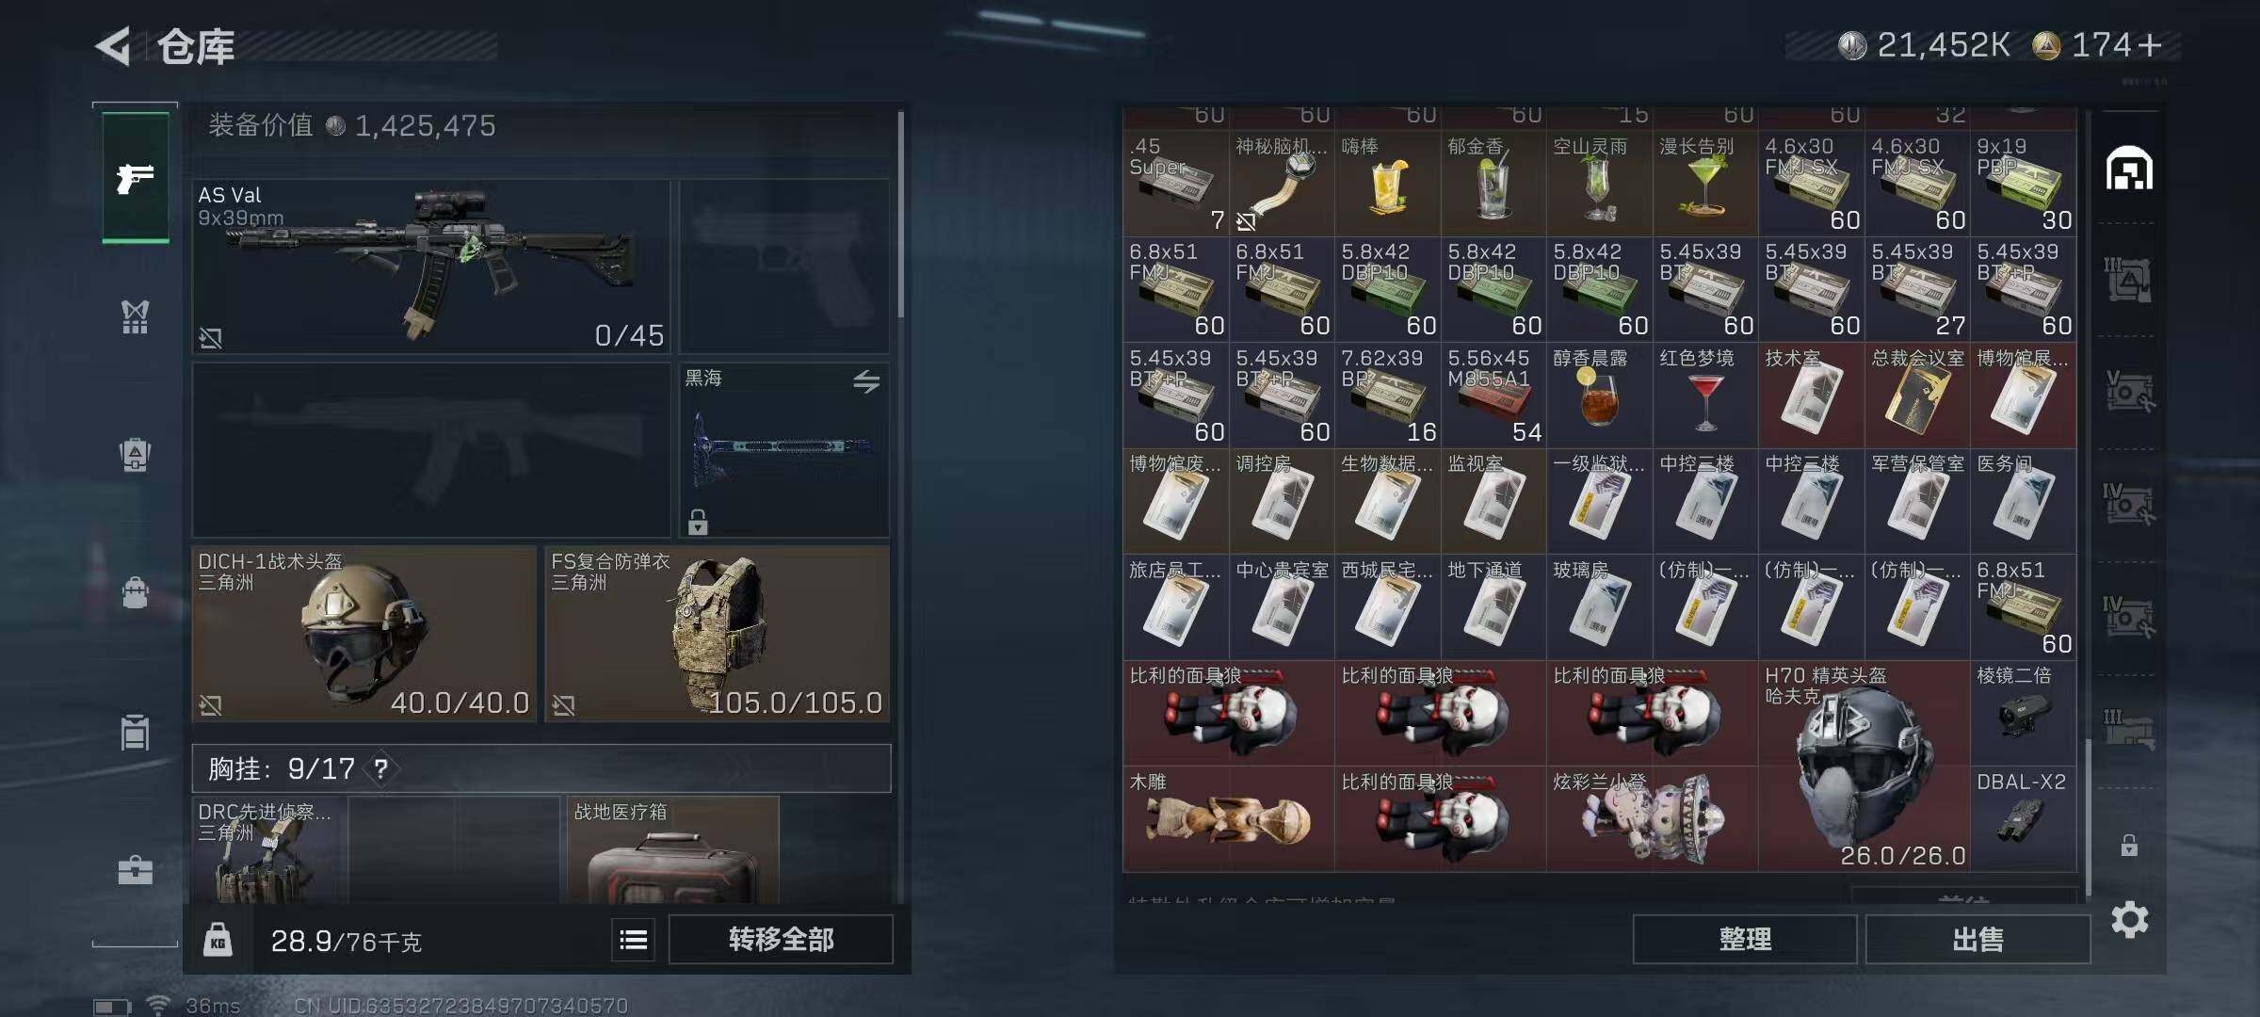
Task: Go back using the arrow beside 仓库
Action: (113, 46)
